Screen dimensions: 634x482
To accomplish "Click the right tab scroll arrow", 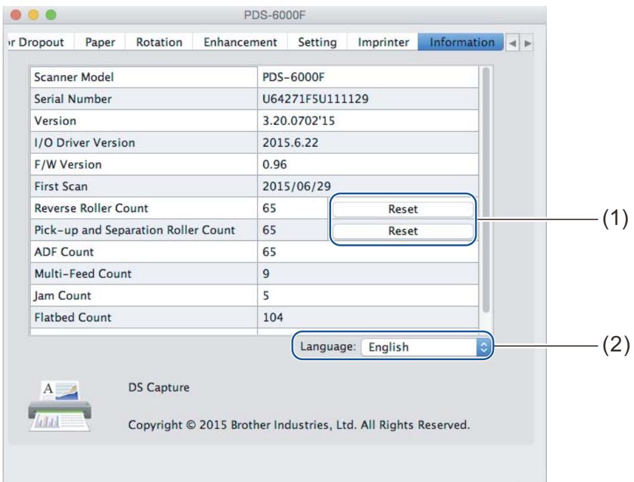I will point(527,43).
